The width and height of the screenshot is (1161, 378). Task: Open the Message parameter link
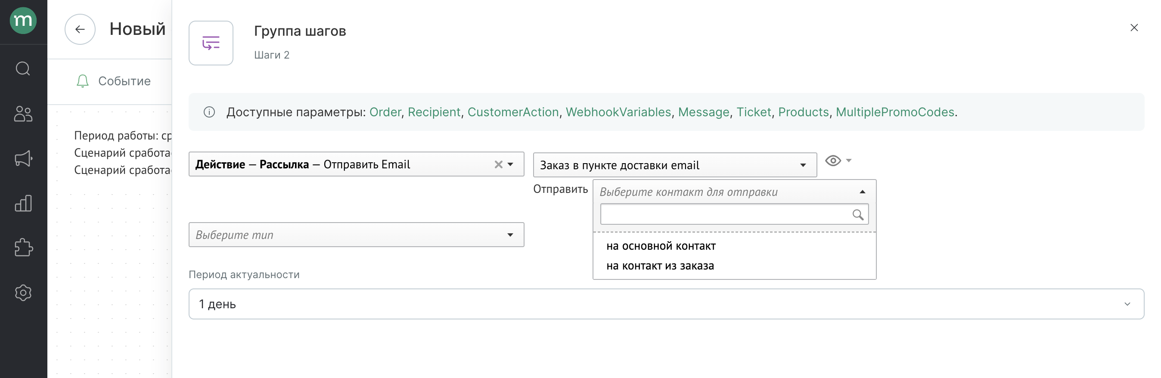(704, 112)
